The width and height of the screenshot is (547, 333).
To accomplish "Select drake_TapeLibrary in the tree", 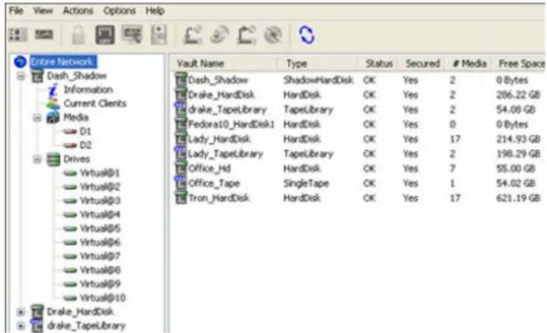I will pyautogui.click(x=86, y=326).
